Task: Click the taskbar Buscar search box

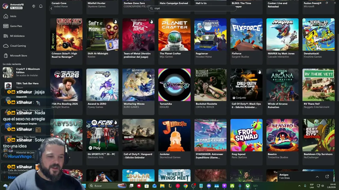Action: click(107, 186)
